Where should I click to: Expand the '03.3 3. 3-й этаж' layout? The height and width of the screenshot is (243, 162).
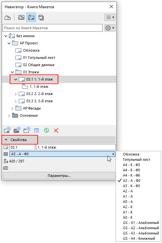coord(15,101)
